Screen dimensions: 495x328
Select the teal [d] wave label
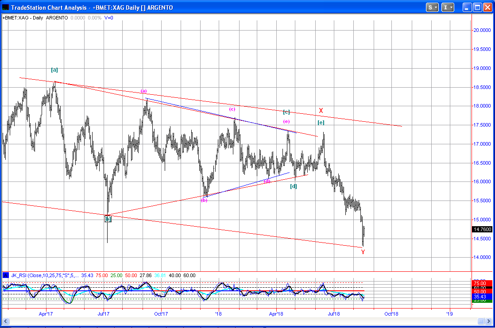pos(293,186)
